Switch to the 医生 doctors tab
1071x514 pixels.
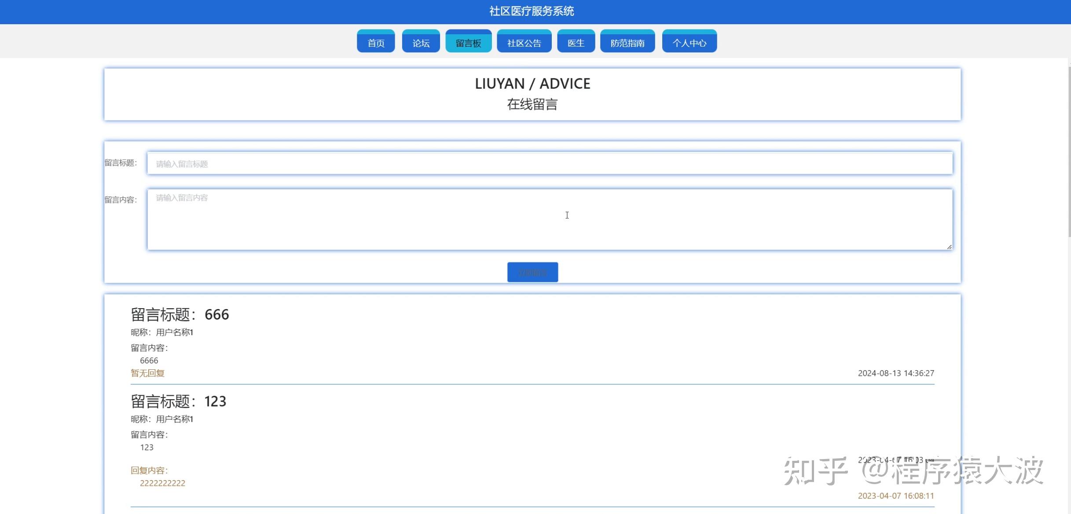(x=576, y=42)
